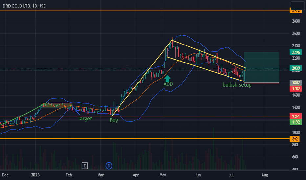Click the 'bullish setup' text annotation
Viewport: 306px width, 180px height.
[x=237, y=85]
